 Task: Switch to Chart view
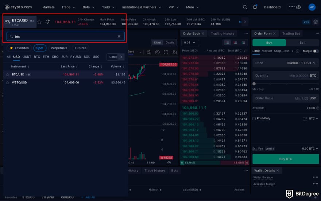[x=158, y=43]
